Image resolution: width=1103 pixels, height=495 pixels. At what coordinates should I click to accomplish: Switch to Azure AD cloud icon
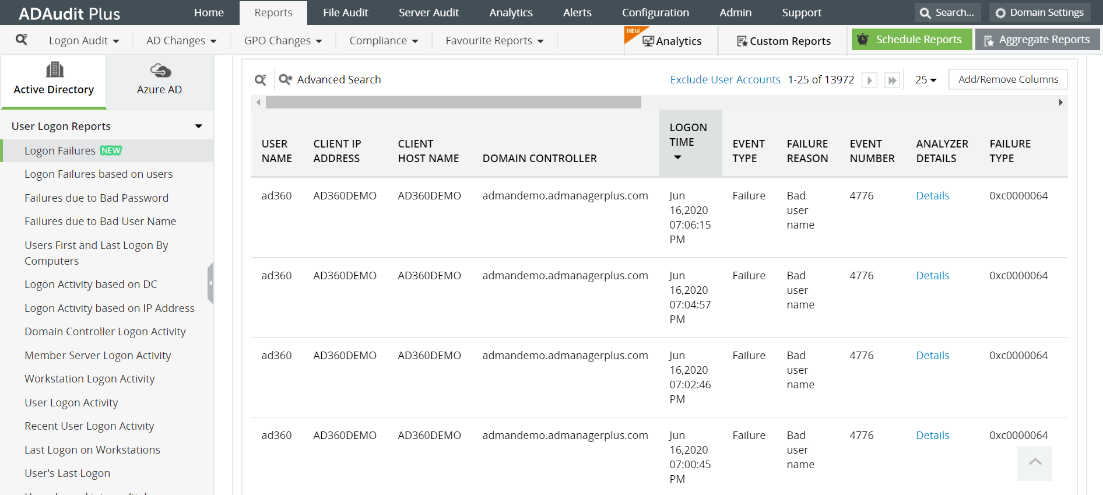click(x=160, y=71)
